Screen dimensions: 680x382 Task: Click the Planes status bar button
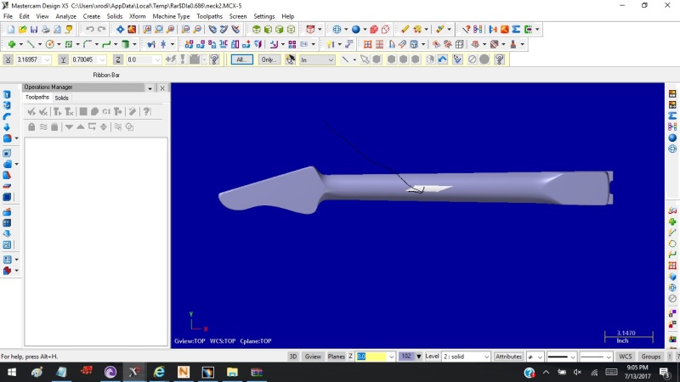336,357
